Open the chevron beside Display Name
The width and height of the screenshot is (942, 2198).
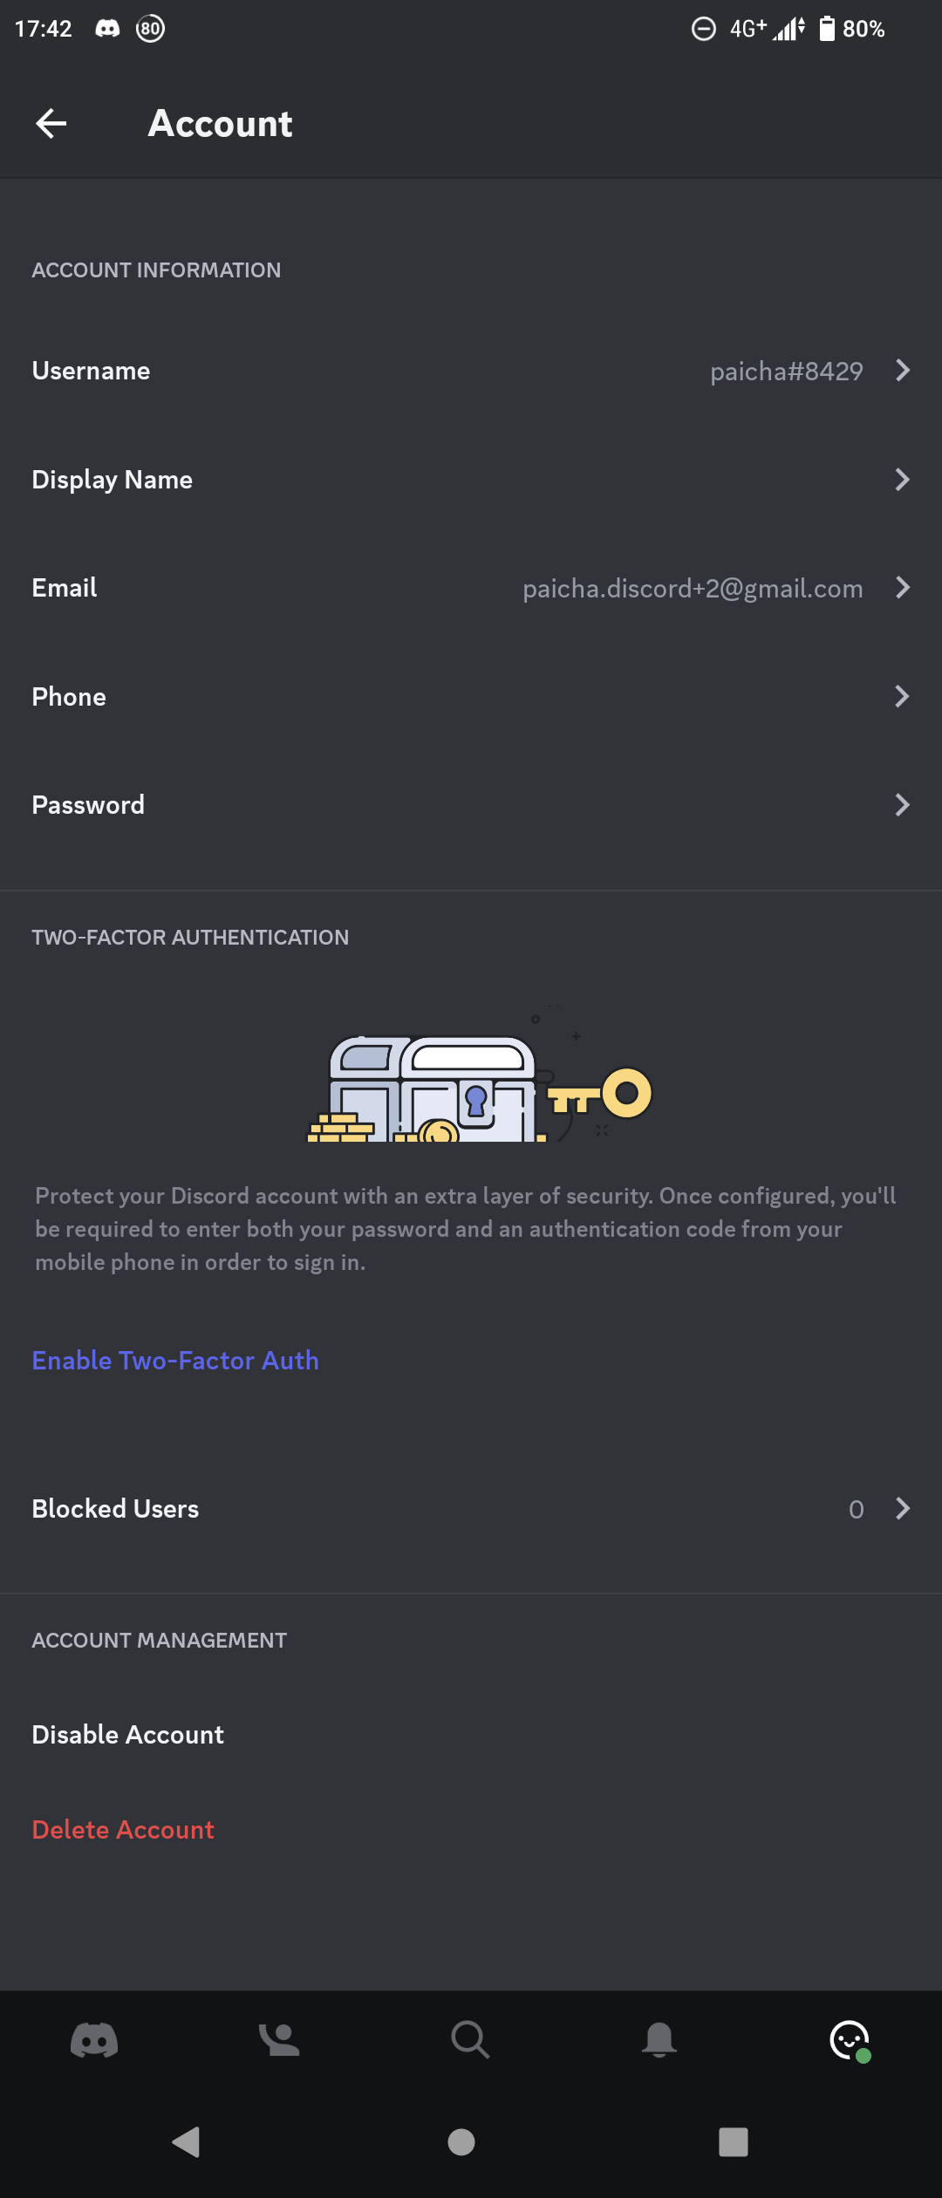pyautogui.click(x=903, y=480)
